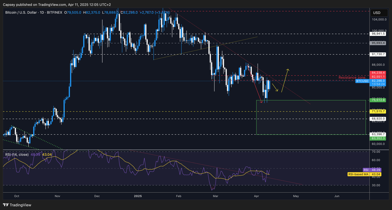This screenshot has height=210, width=392.
Task: Click the small yellow downward arrow
Action: click(x=275, y=88)
